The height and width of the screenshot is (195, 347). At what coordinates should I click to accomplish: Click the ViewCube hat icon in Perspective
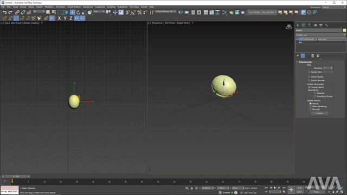click(x=289, y=27)
